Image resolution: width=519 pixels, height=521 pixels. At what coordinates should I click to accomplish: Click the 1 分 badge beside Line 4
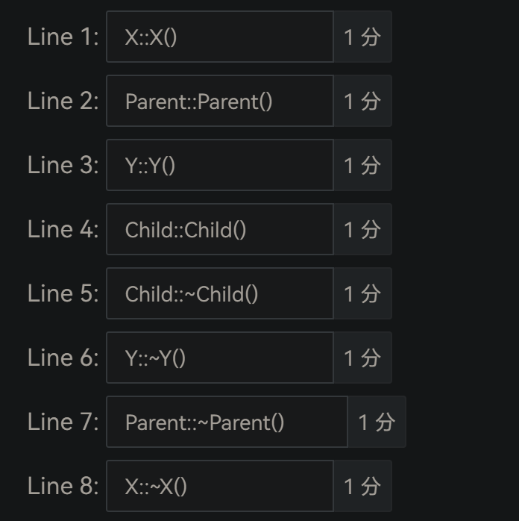(x=362, y=229)
